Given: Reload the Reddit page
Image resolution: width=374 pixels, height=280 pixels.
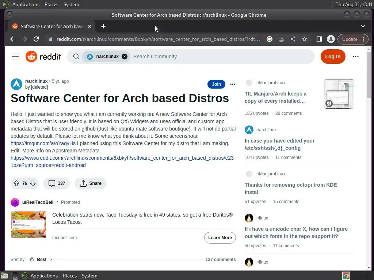Looking at the screenshot, I should tap(36, 39).
